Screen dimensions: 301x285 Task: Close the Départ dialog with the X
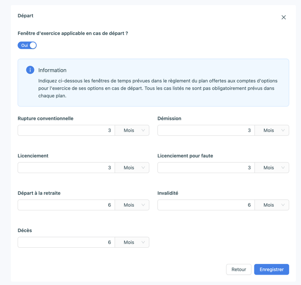[x=283, y=17]
